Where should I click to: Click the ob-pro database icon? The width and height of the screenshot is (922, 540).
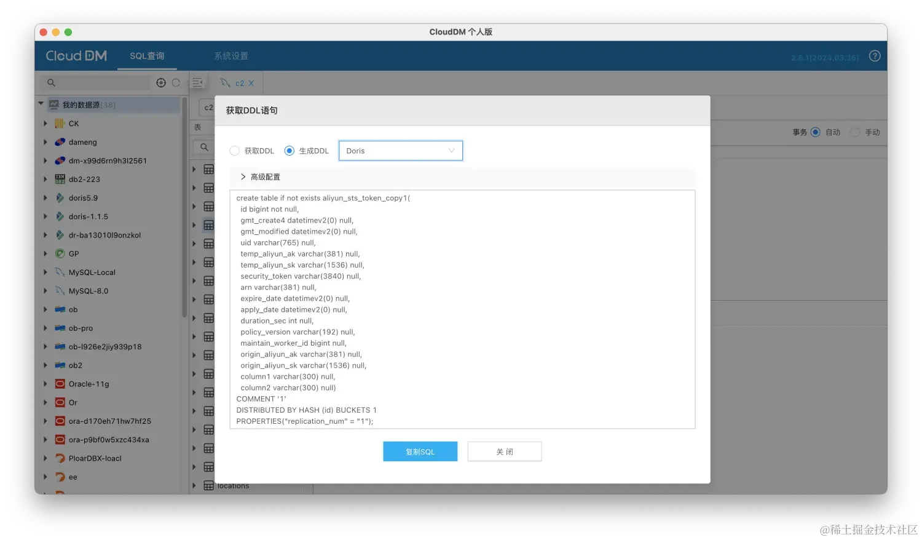pos(60,328)
